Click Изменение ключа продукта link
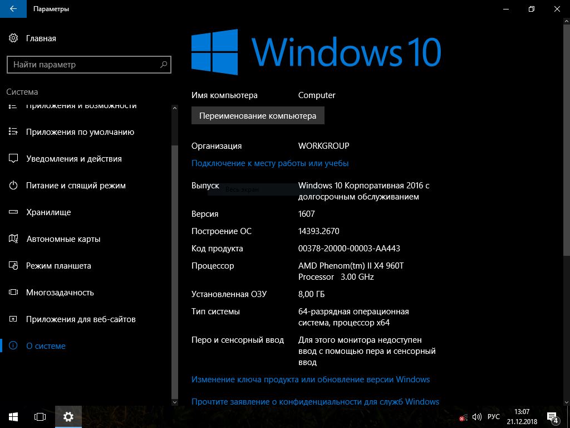Screen dimensions: 570x428 311,379
